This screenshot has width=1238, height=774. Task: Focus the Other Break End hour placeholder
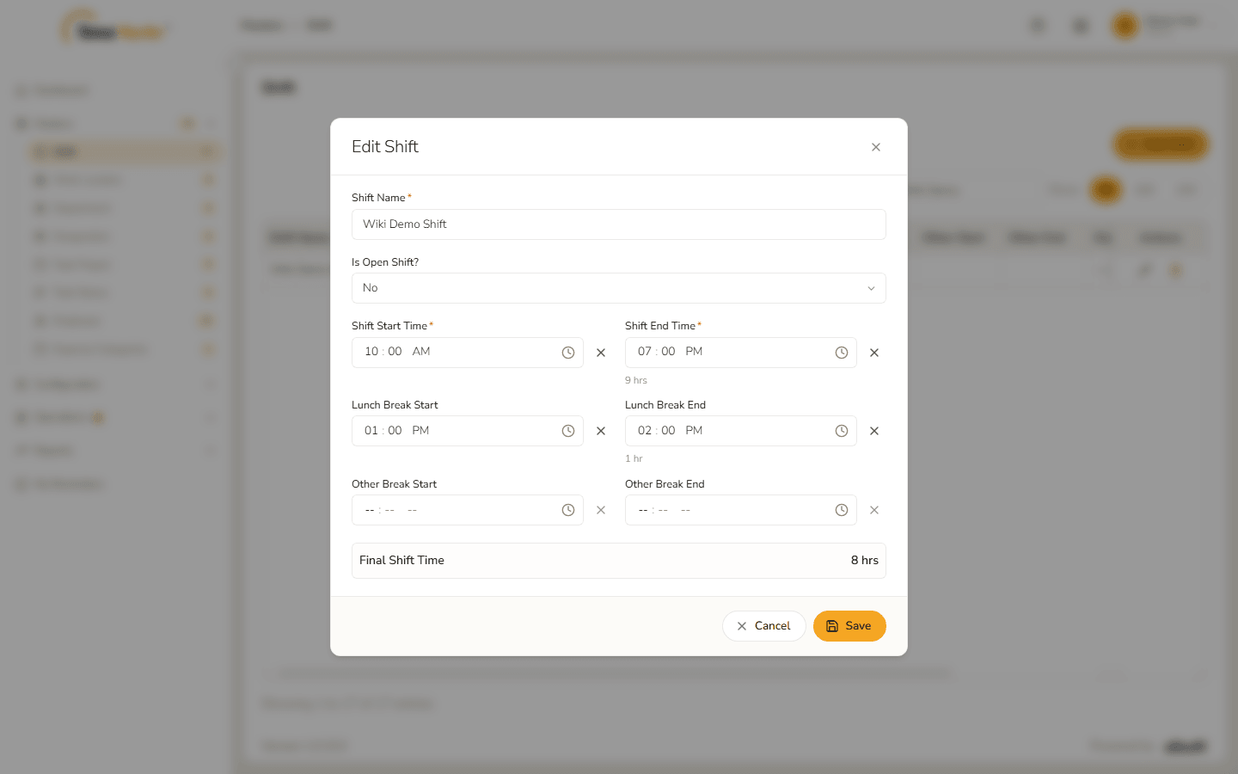643,510
